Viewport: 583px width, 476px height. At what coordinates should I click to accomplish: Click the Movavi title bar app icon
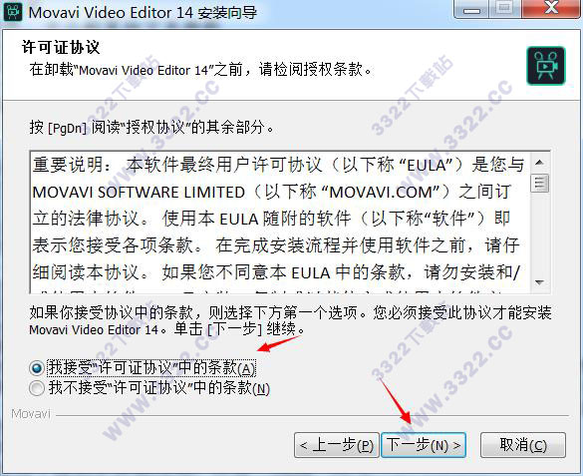click(x=13, y=12)
